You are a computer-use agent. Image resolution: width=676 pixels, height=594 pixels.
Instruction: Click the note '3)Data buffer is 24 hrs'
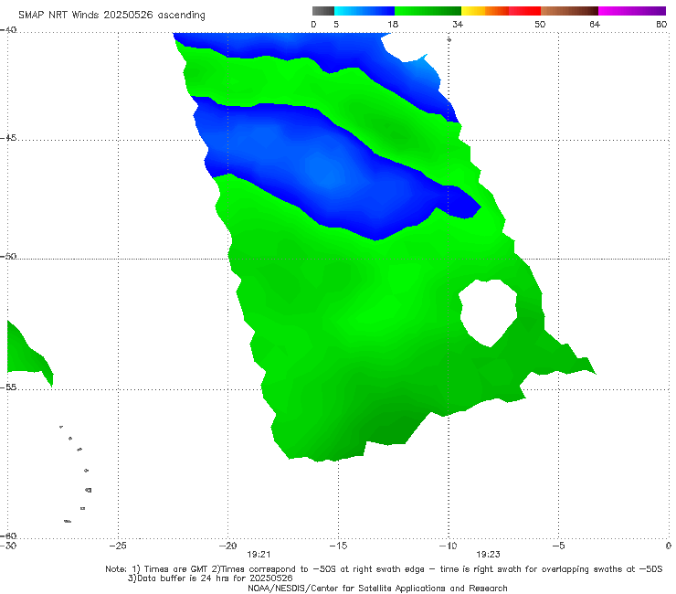click(x=210, y=578)
